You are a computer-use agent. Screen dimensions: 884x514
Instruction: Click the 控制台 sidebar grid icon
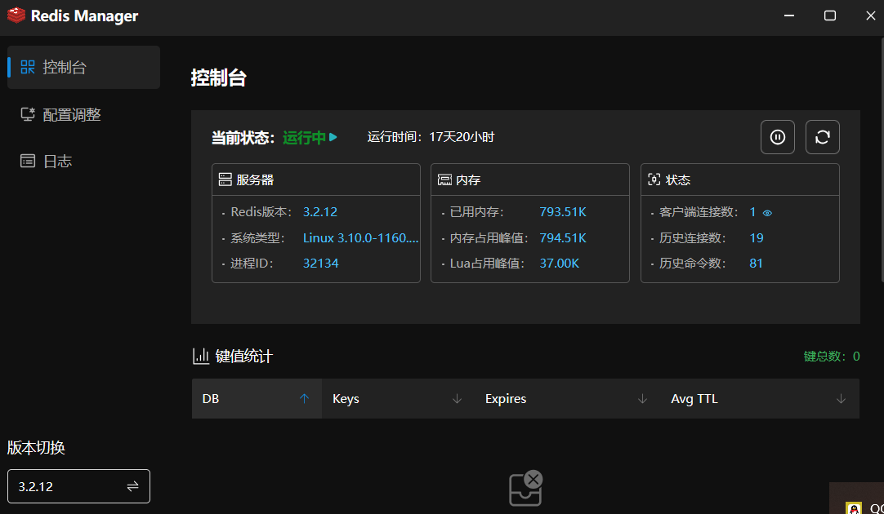[x=28, y=67]
